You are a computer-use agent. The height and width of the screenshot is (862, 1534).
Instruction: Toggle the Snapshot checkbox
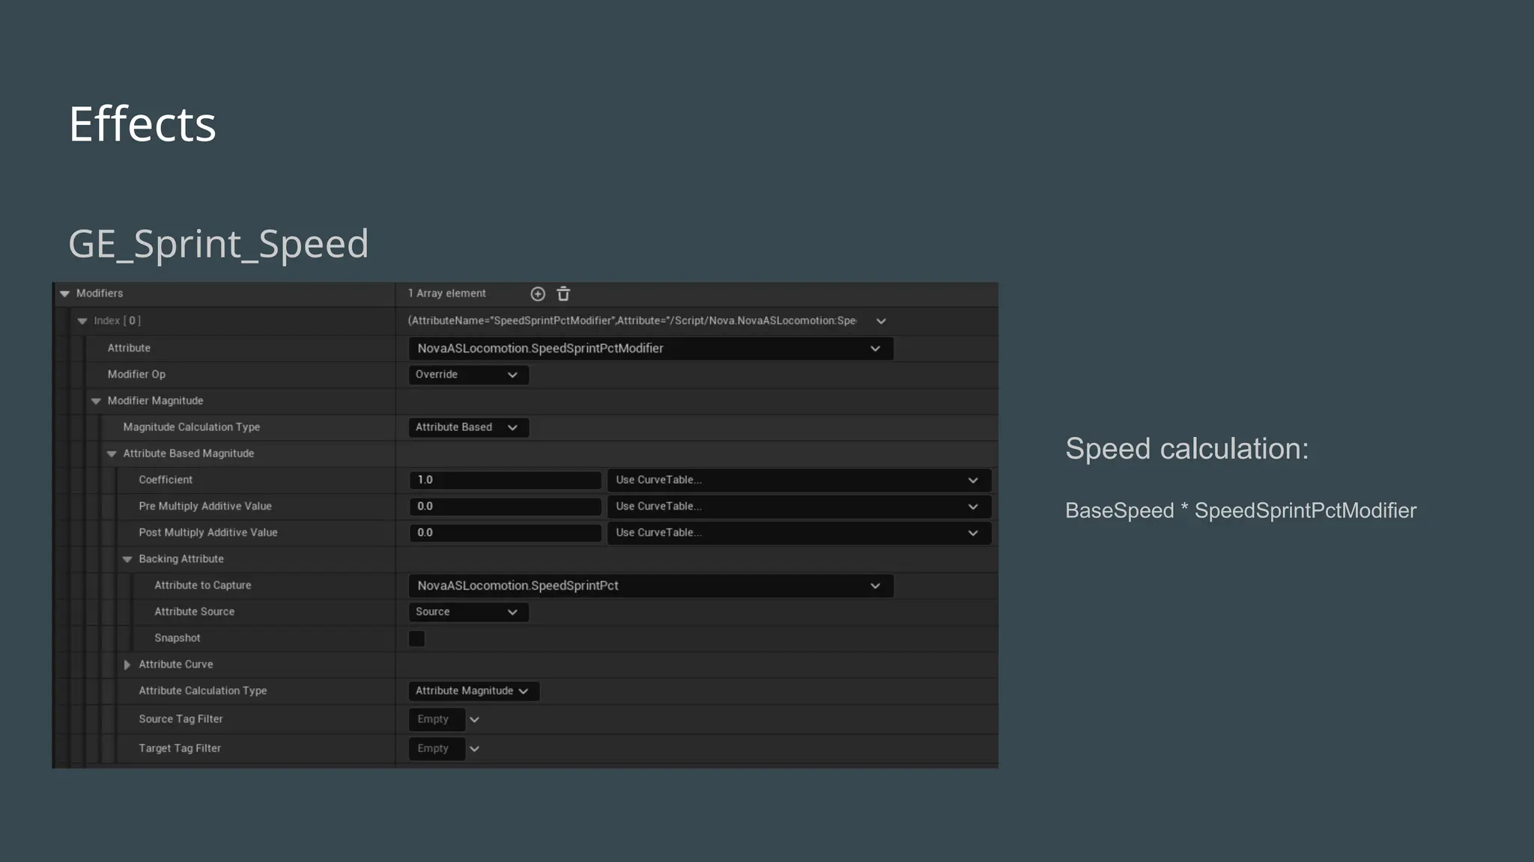point(416,638)
